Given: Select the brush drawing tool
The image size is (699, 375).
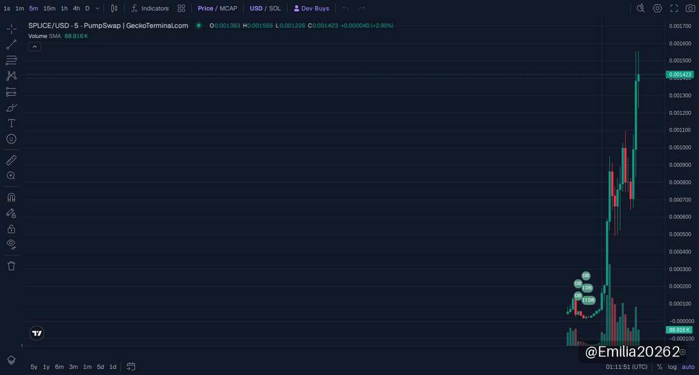Looking at the screenshot, I should [11, 107].
